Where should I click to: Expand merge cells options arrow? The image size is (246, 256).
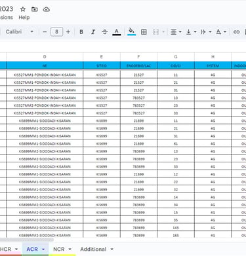(x=163, y=32)
